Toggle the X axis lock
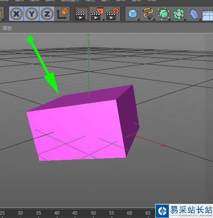Viewport: 213px width, 218px height. tap(16, 14)
